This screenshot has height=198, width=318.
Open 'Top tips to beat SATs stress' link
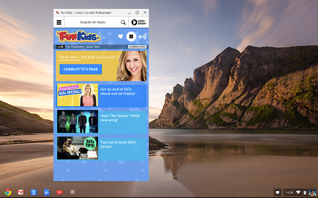click(118, 145)
